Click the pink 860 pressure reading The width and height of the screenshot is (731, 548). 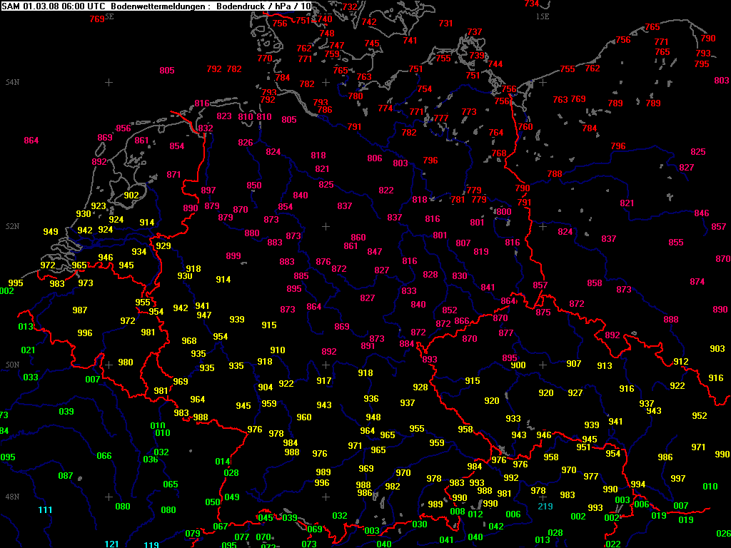tap(358, 238)
